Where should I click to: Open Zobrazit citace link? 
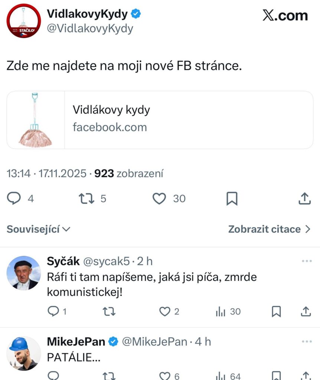point(269,229)
